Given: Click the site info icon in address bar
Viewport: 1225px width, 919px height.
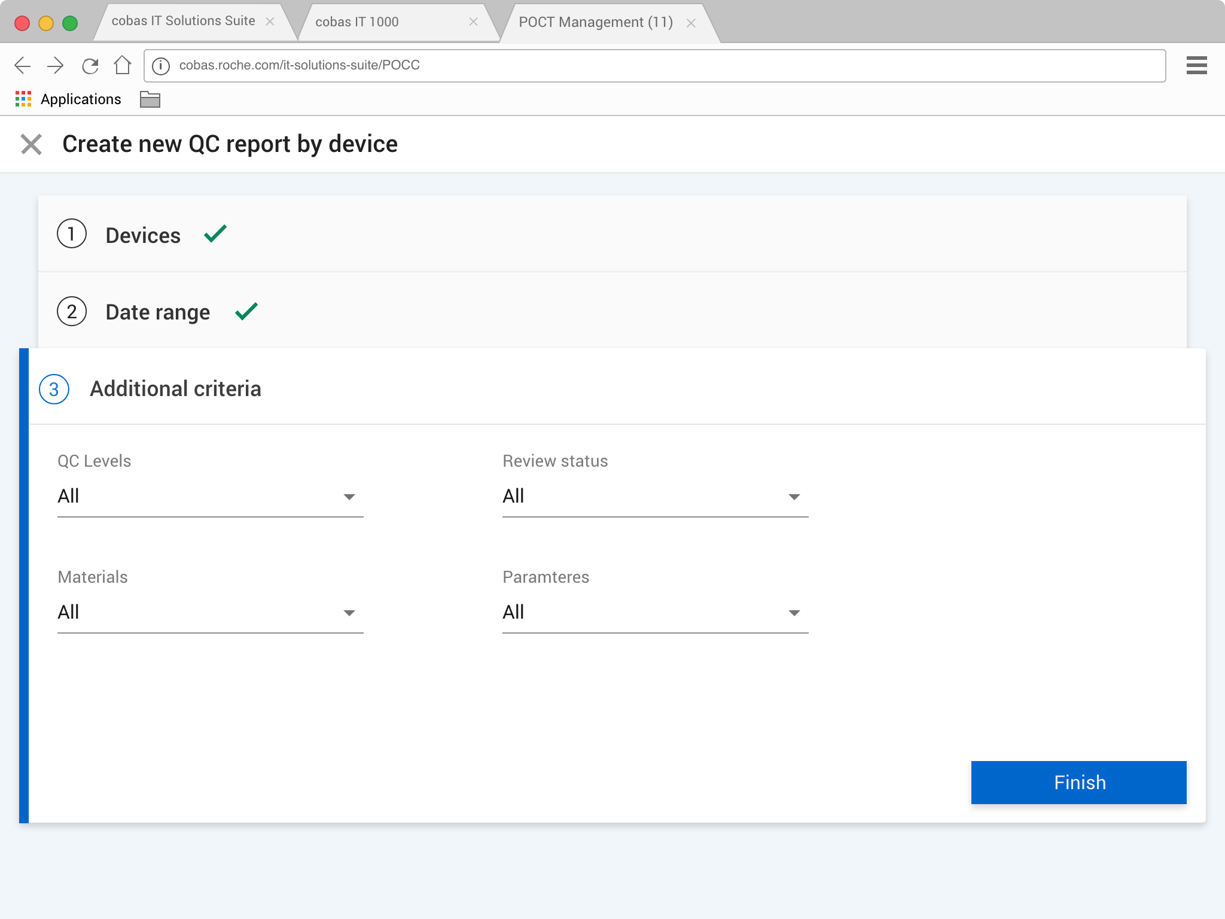Looking at the screenshot, I should point(161,65).
